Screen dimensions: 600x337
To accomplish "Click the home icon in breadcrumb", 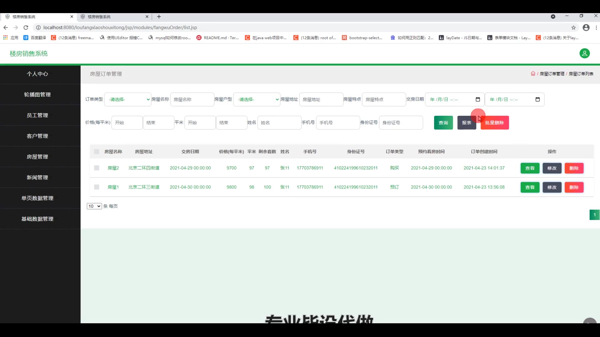I will click(533, 74).
